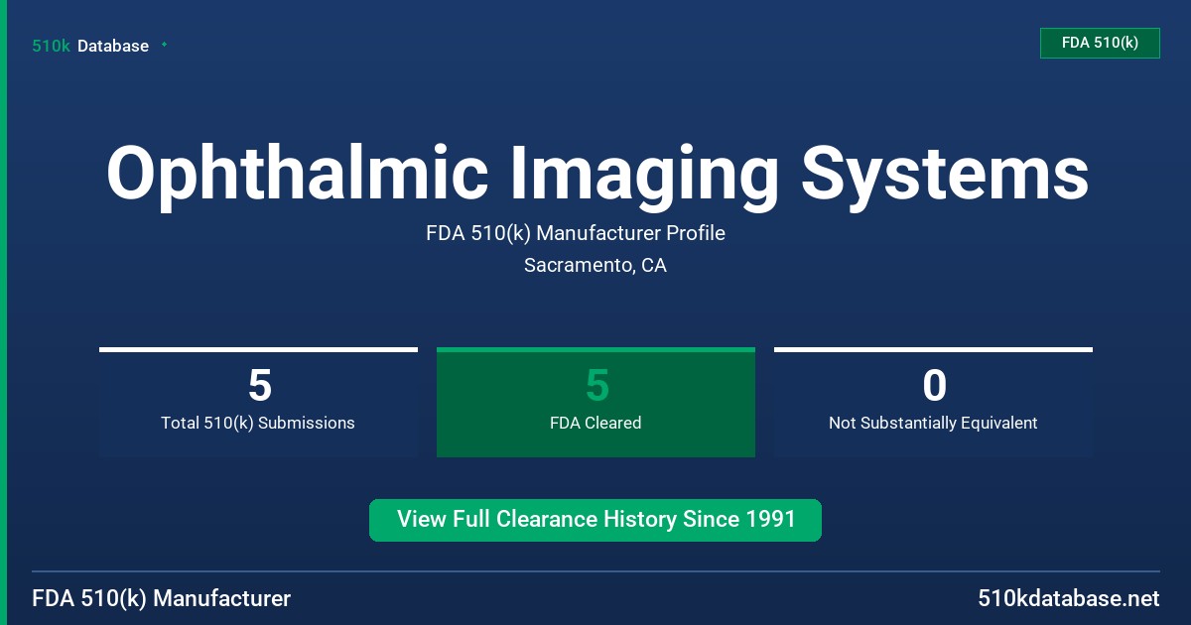Screen dimensions: 1191x625
Task: Click the FDA 510(k) badge button
Action: (1100, 43)
